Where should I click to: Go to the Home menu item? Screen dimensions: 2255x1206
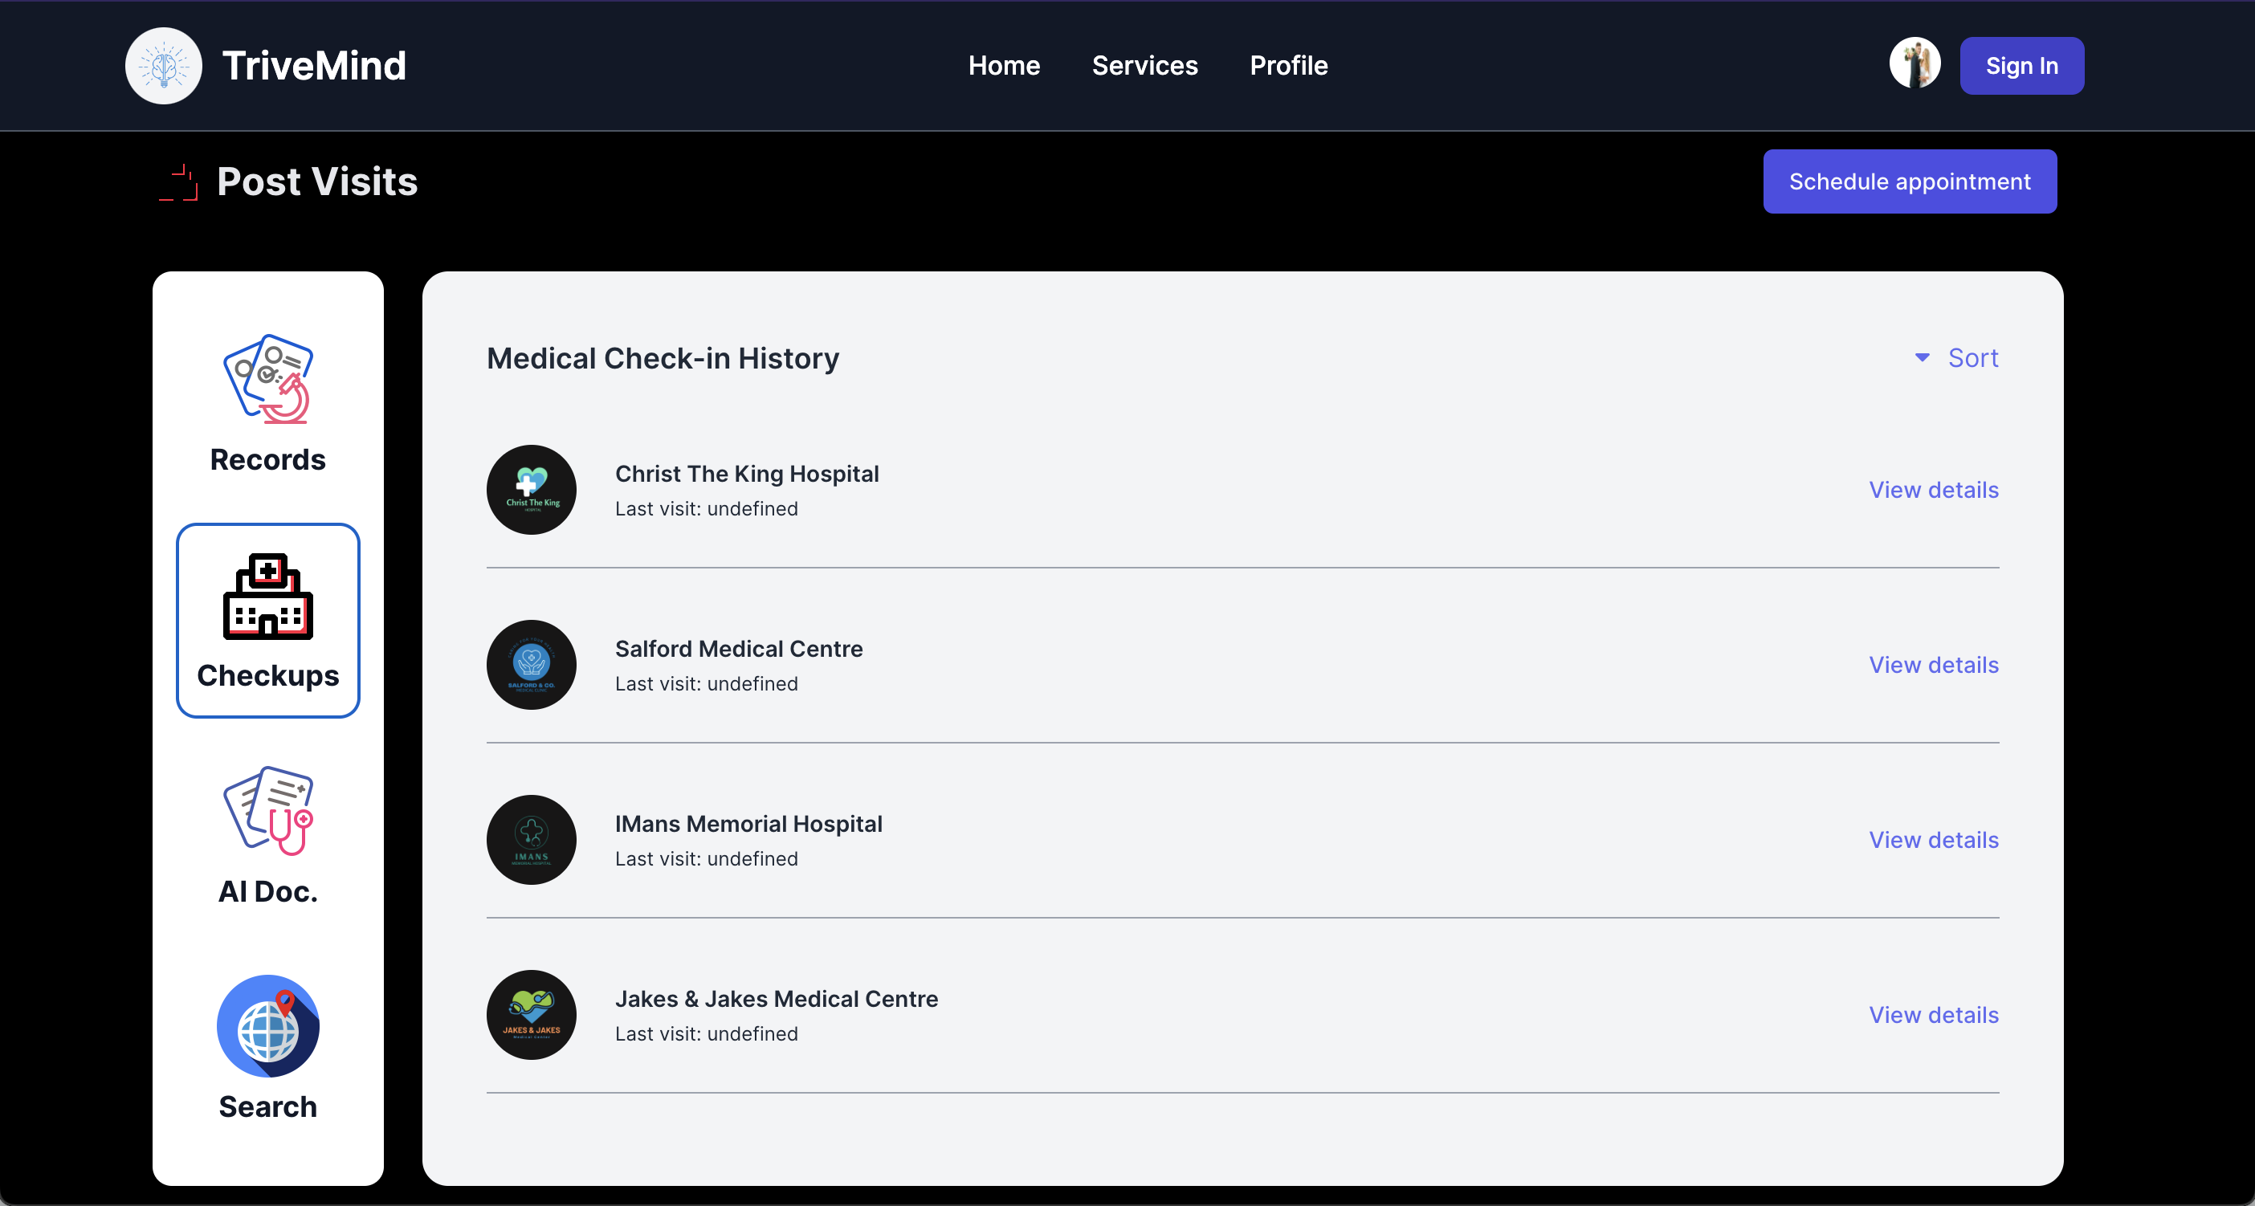point(1004,66)
